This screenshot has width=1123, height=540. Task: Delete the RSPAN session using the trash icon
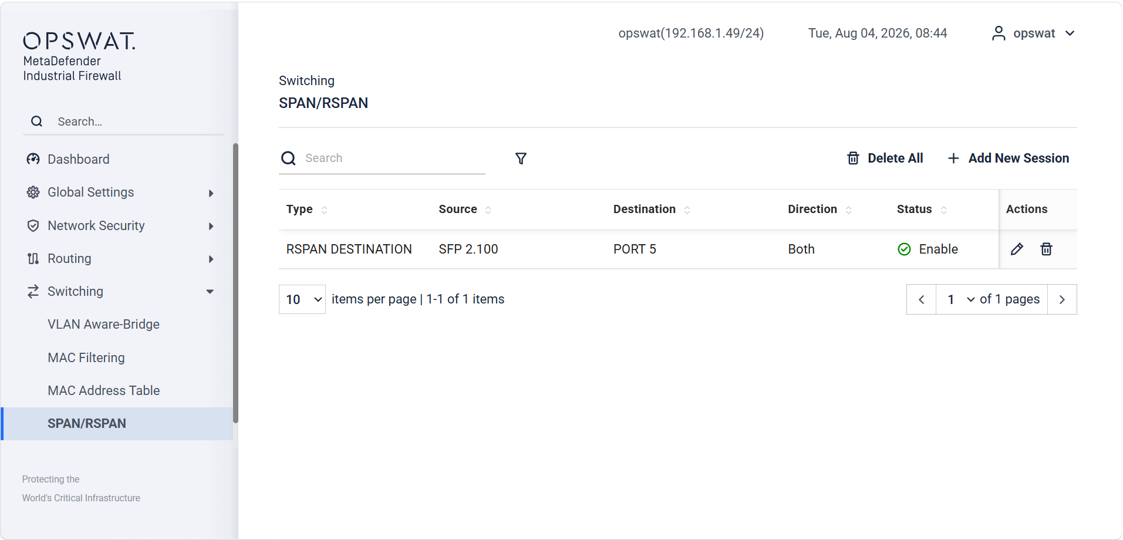1046,249
